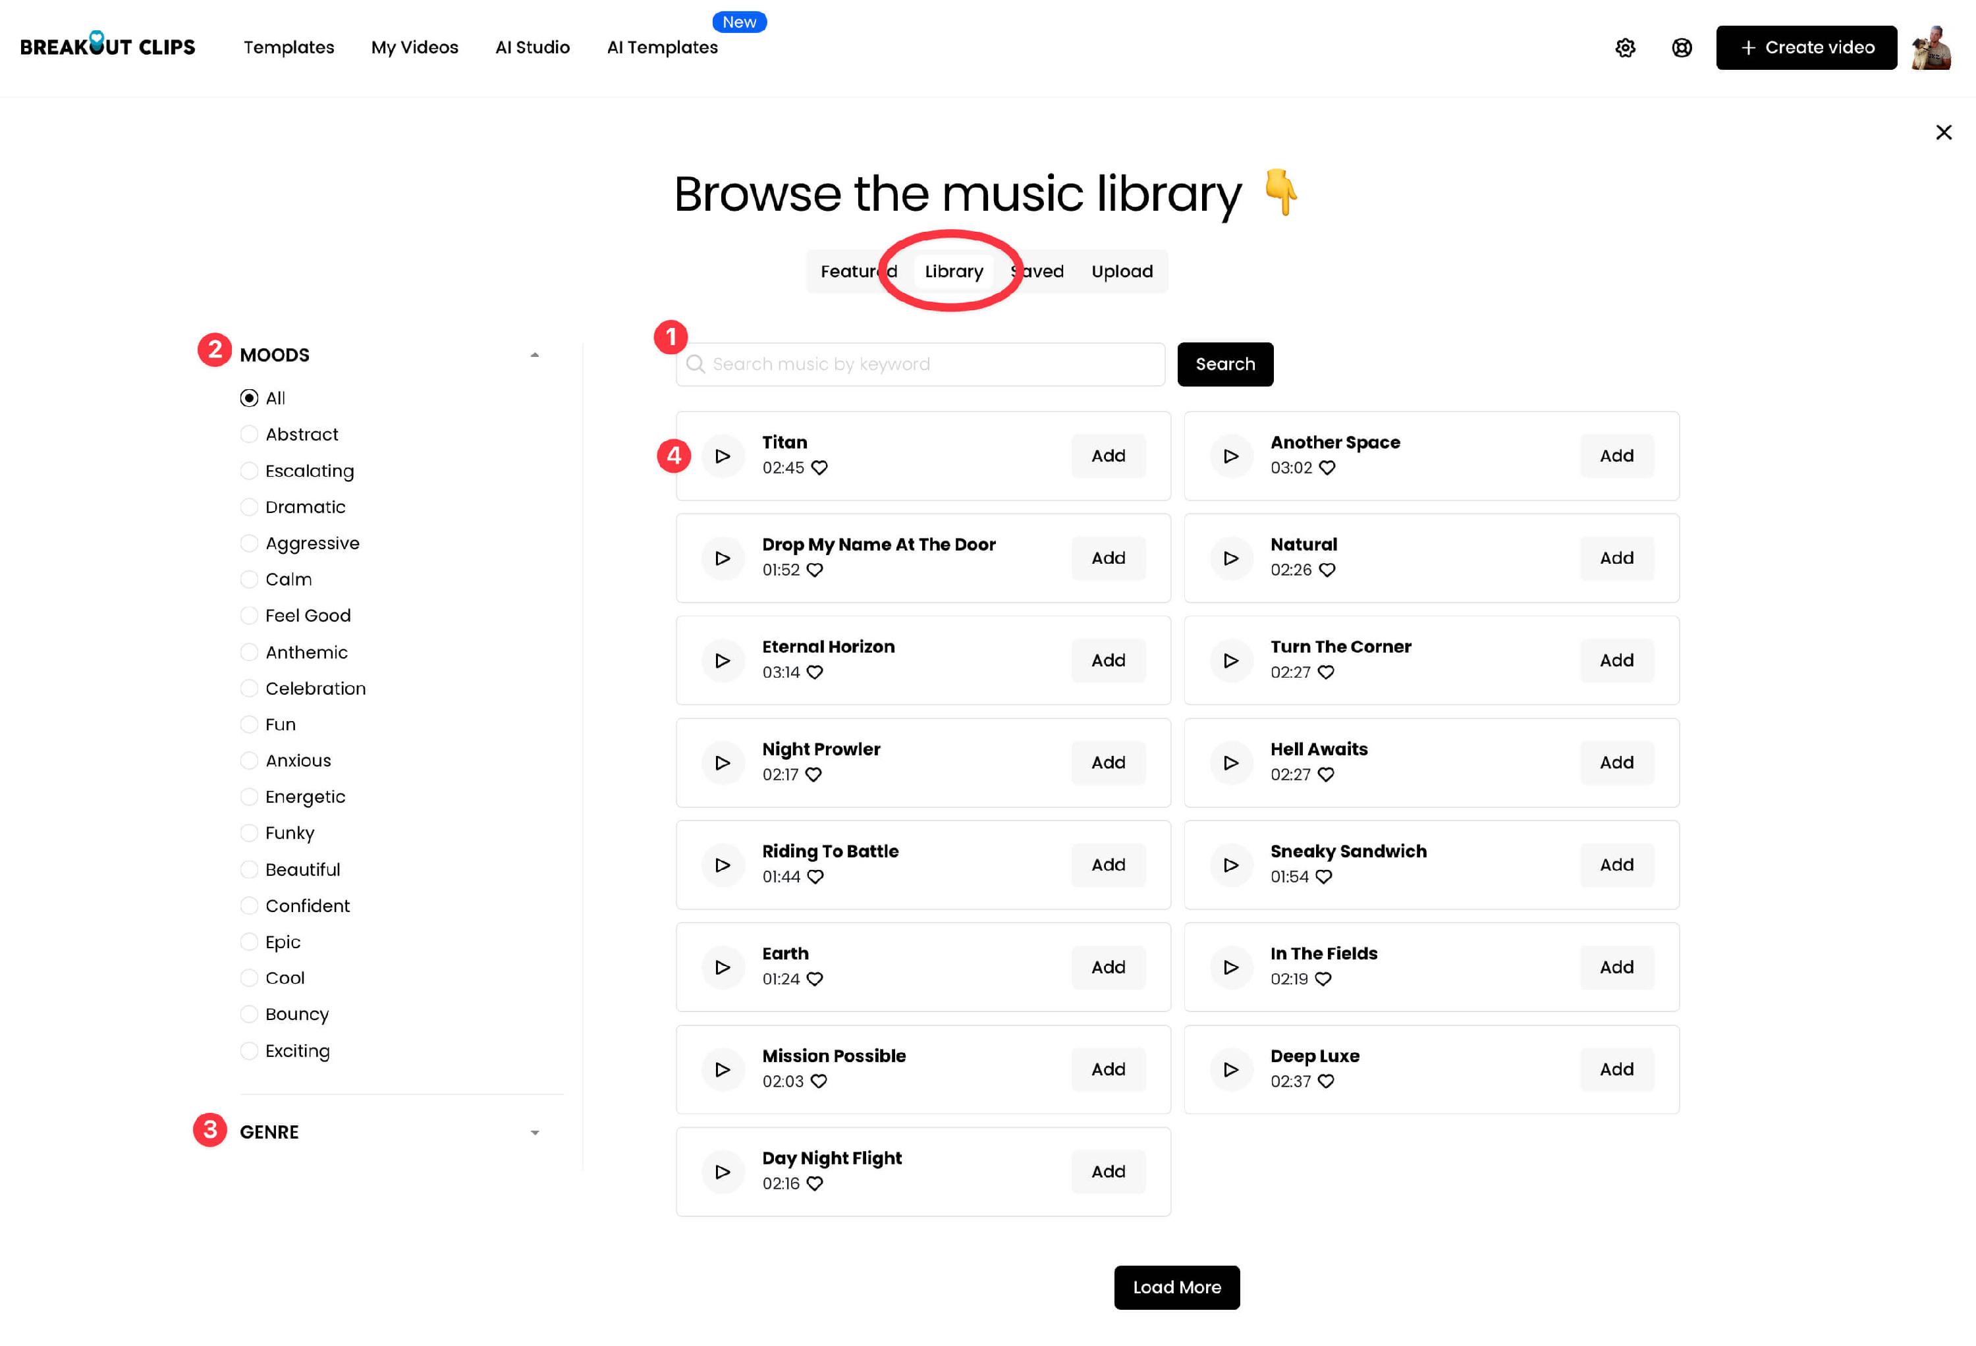Choose the Energetic mood filter

[249, 797]
